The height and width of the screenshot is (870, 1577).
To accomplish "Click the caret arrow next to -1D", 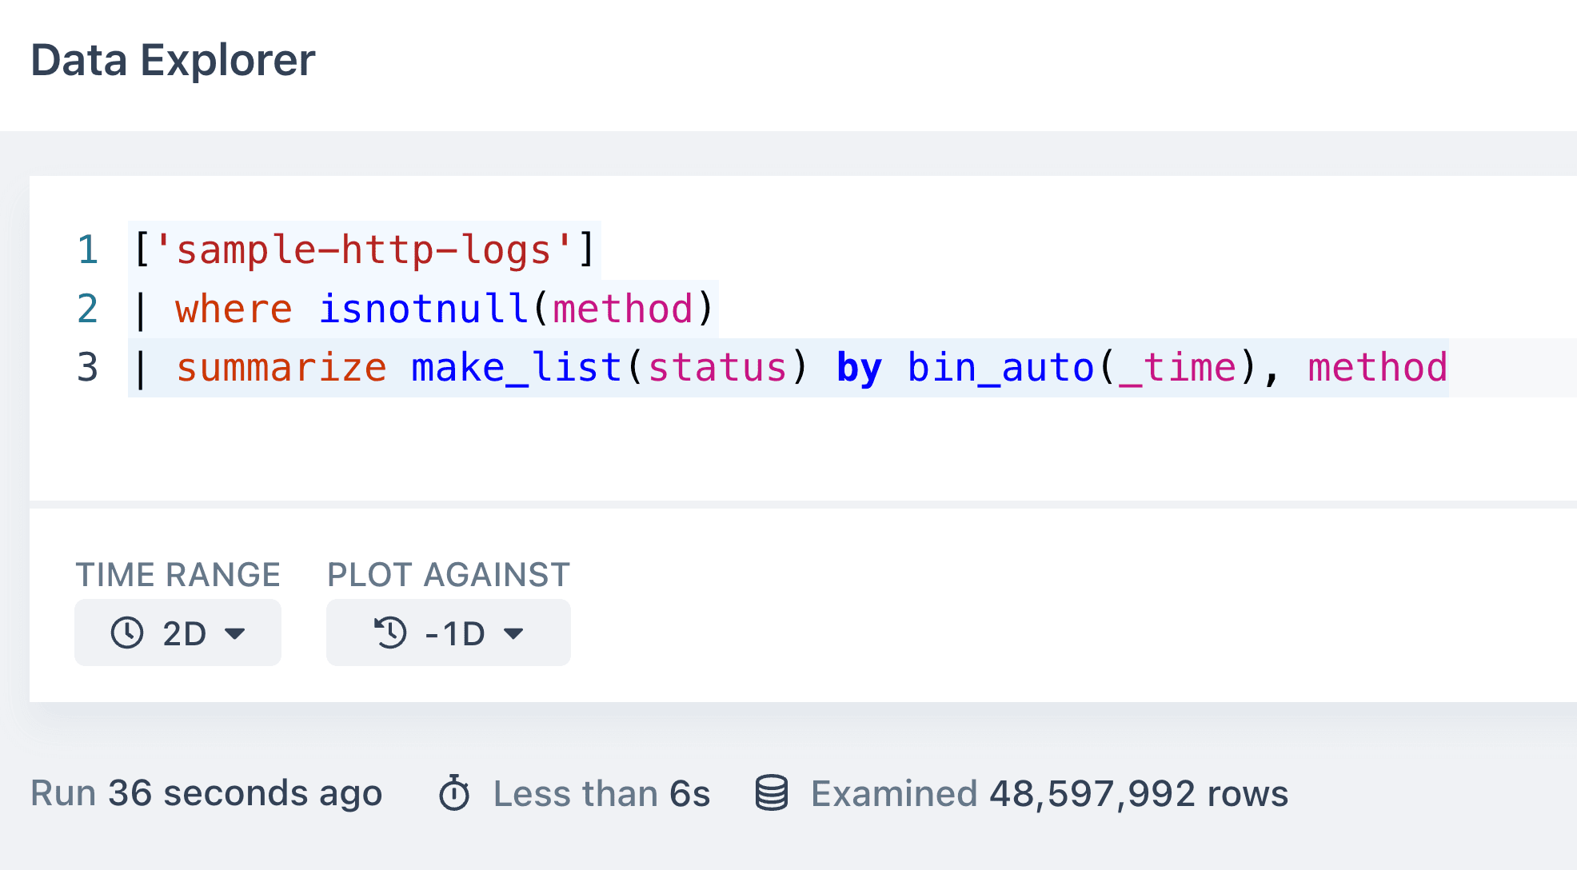I will click(513, 634).
